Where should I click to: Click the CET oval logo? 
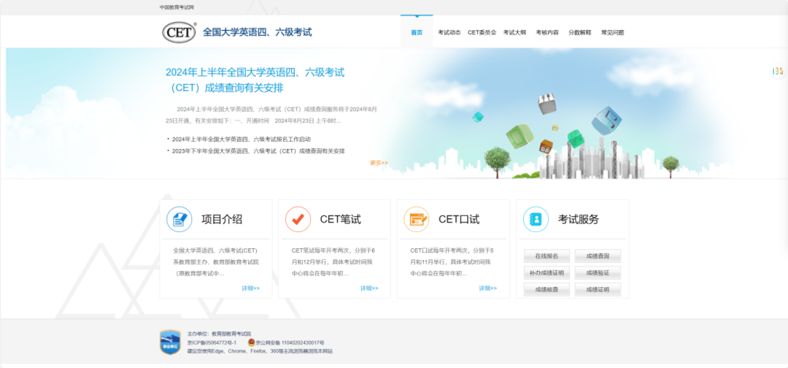click(179, 32)
